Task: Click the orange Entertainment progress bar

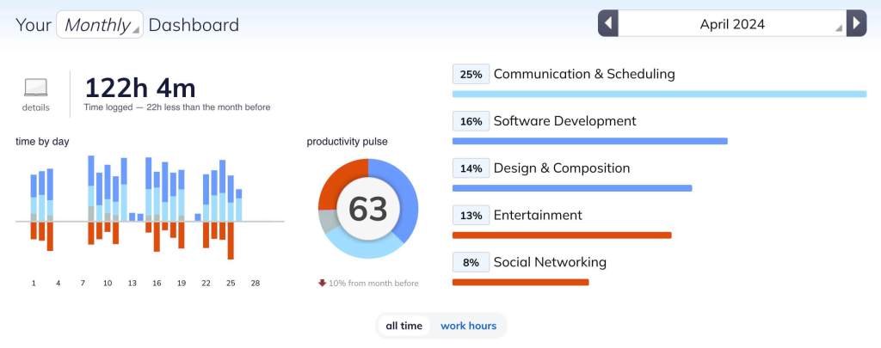Action: [561, 235]
